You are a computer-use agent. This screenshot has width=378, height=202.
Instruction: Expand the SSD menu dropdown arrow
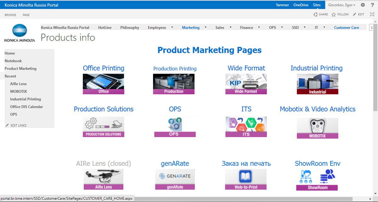(305, 27)
